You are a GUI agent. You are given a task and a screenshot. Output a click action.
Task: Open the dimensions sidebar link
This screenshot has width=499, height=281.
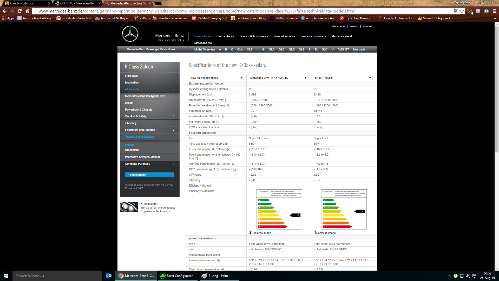[x=132, y=150]
